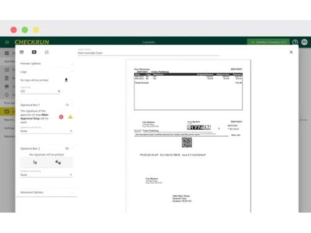311x233 pixels.
Task: Close the layout editor dialog with X
Action: pos(291,52)
